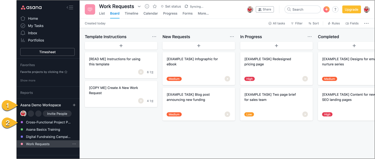
Task: Open the All tasks filter dropdown
Action: [277, 23]
